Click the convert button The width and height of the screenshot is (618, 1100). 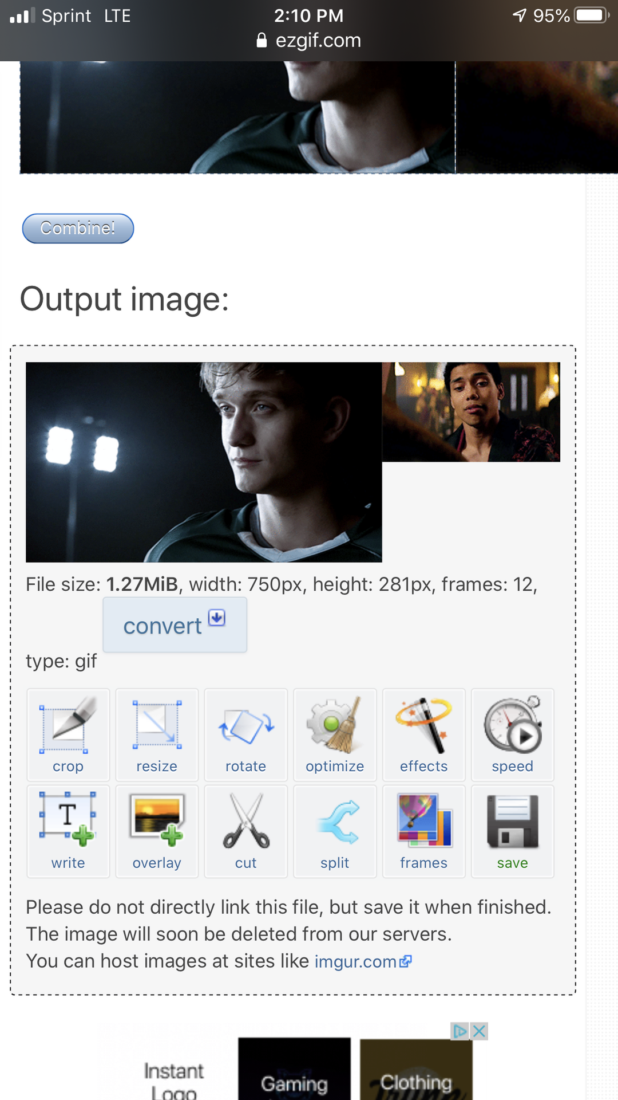point(175,625)
